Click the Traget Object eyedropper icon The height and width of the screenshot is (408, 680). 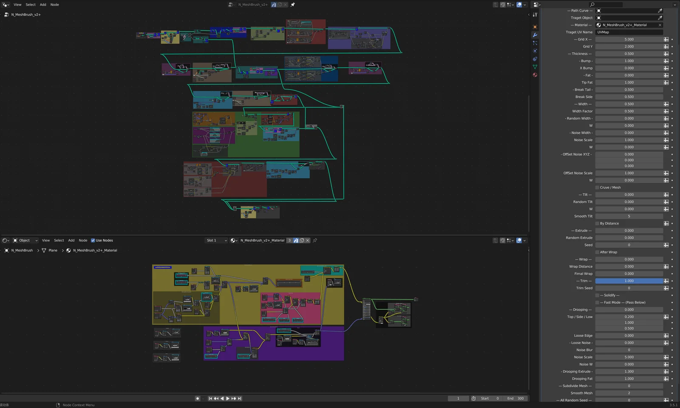click(x=661, y=17)
